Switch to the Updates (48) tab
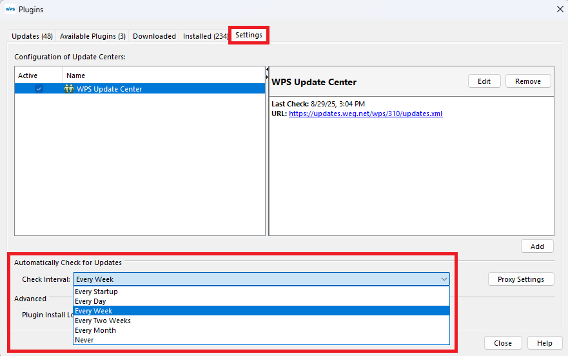568x356 pixels. point(32,36)
